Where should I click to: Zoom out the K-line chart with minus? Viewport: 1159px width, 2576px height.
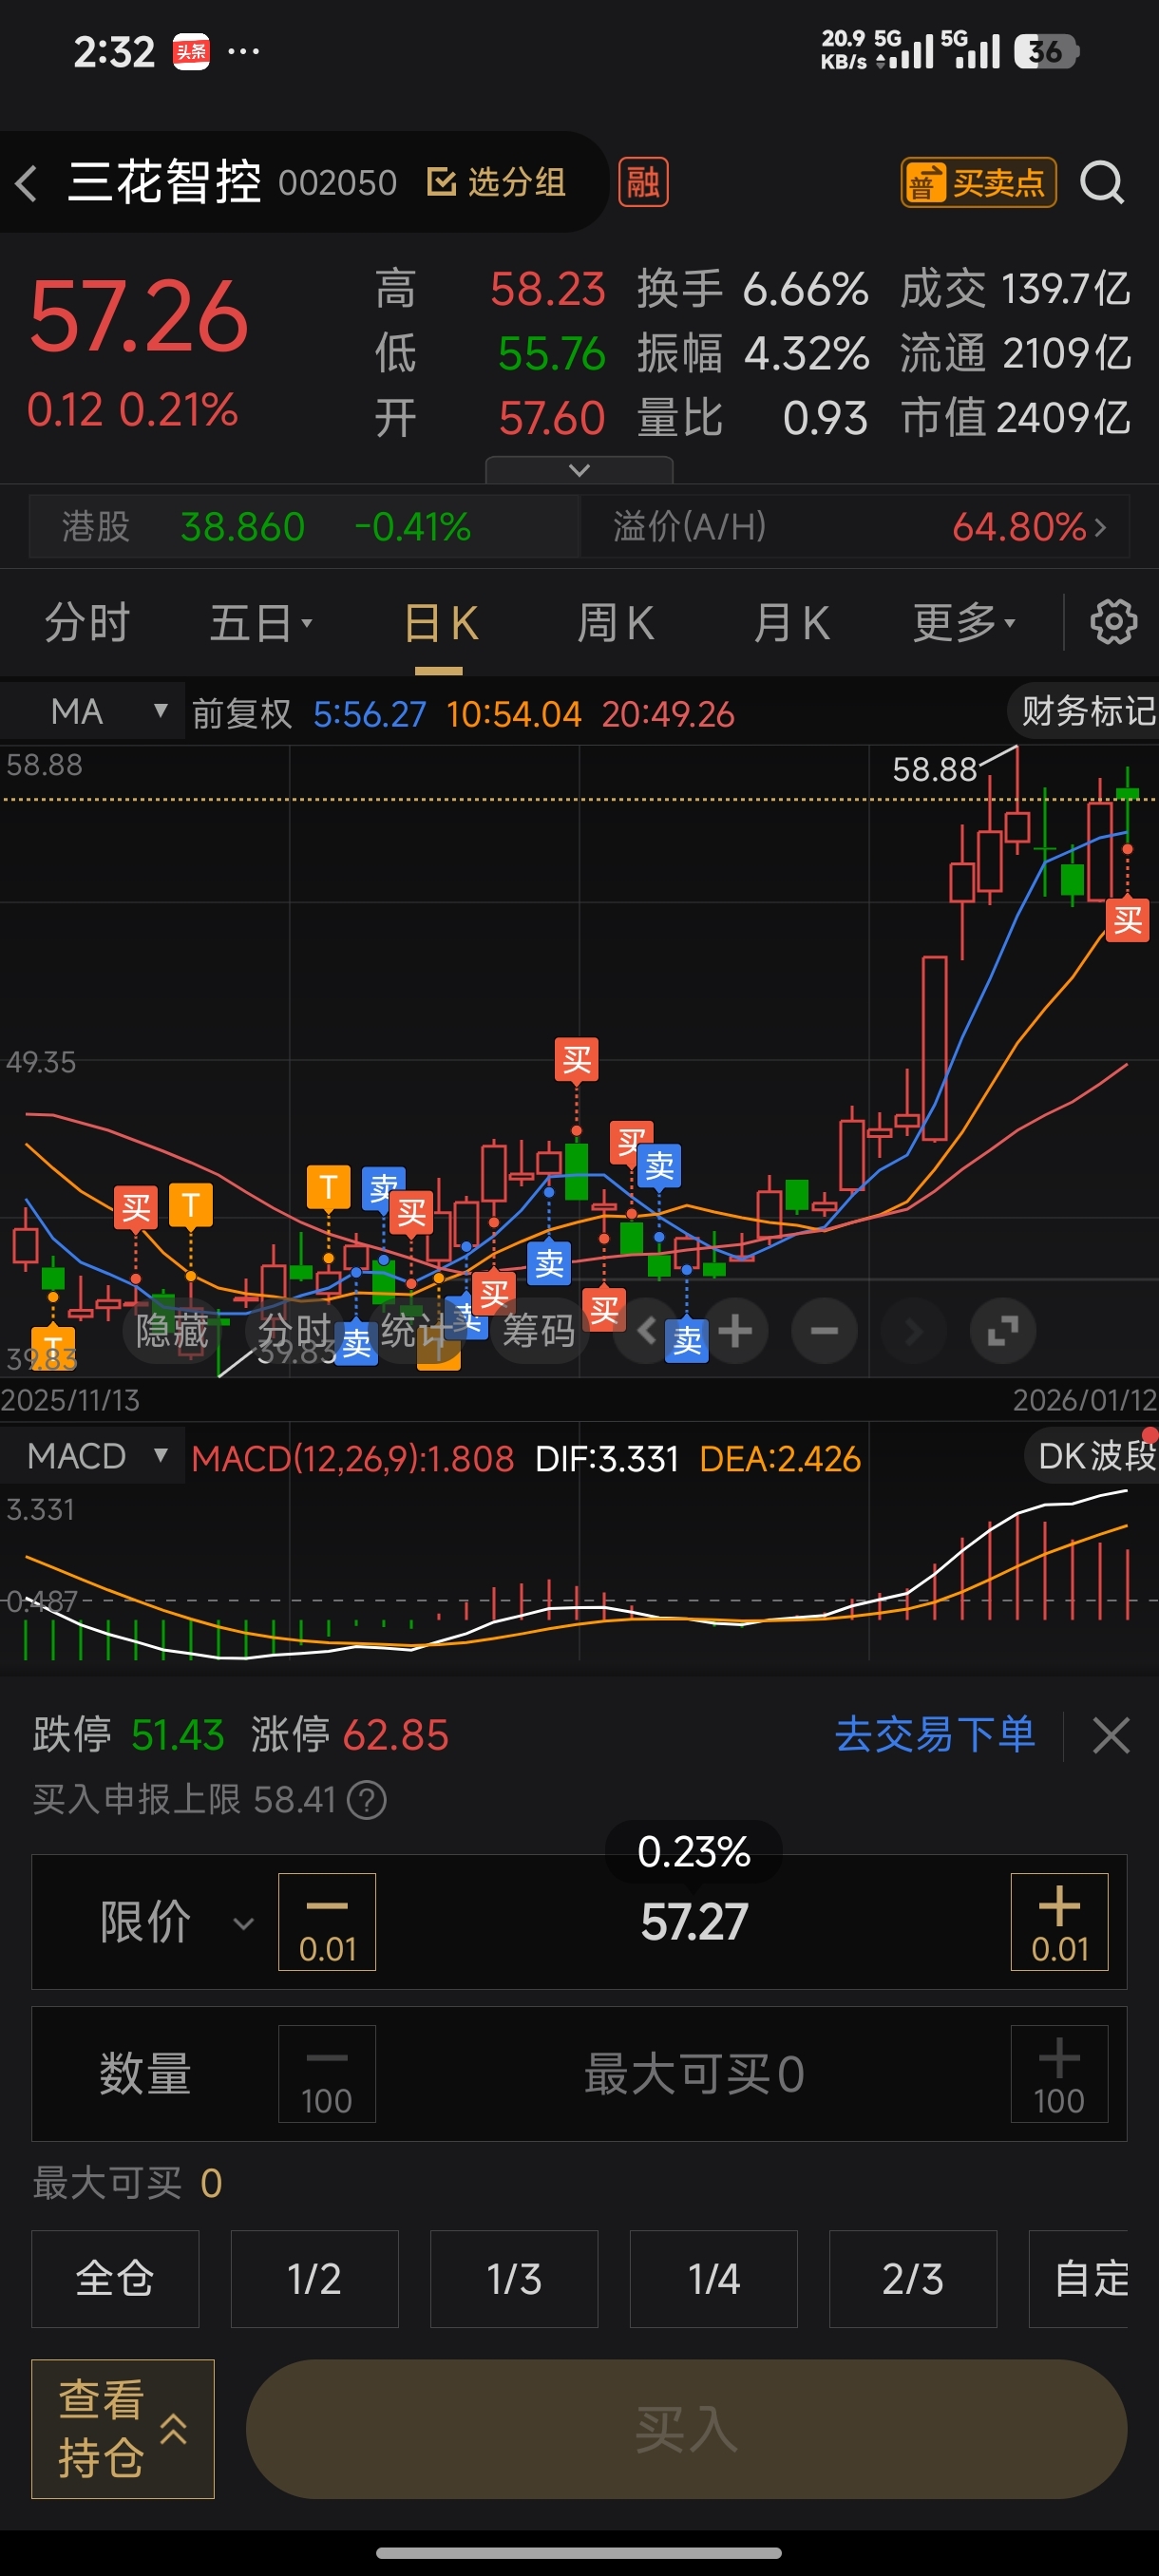(x=824, y=1330)
